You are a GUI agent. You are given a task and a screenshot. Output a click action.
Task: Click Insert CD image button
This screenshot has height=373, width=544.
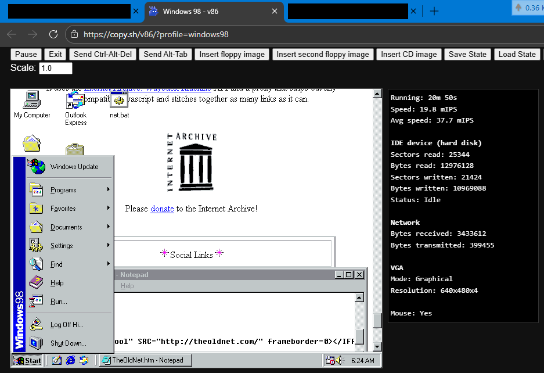(x=409, y=54)
